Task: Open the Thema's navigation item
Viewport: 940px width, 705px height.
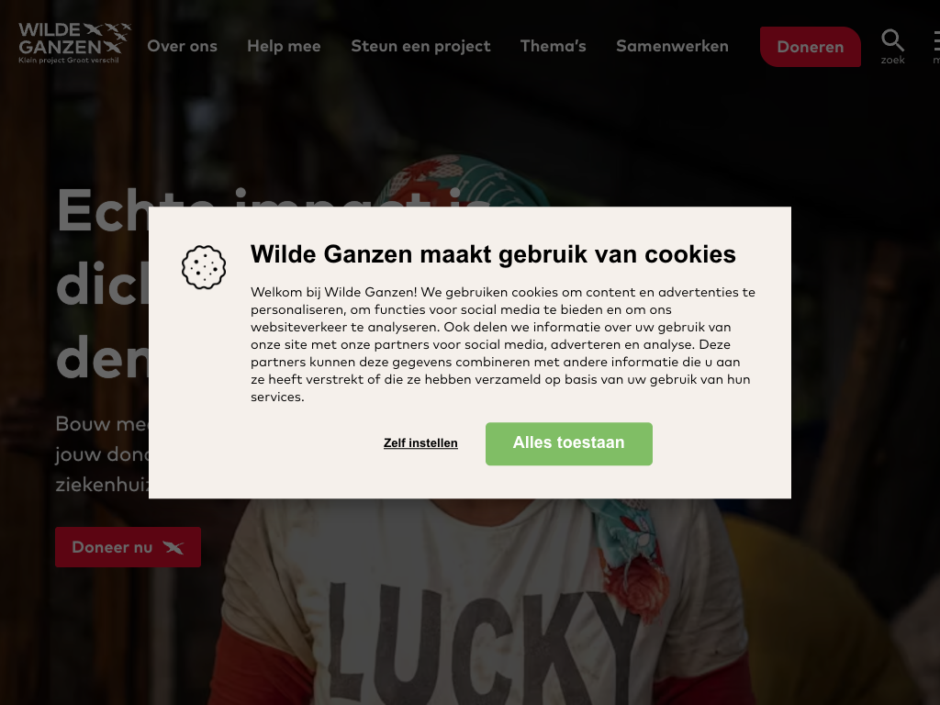Action: pos(553,46)
